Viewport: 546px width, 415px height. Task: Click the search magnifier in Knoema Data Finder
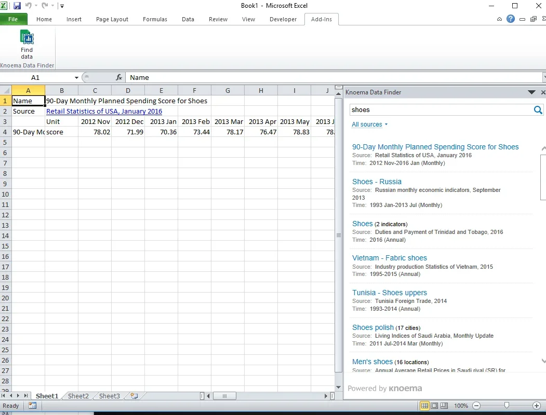pos(538,110)
